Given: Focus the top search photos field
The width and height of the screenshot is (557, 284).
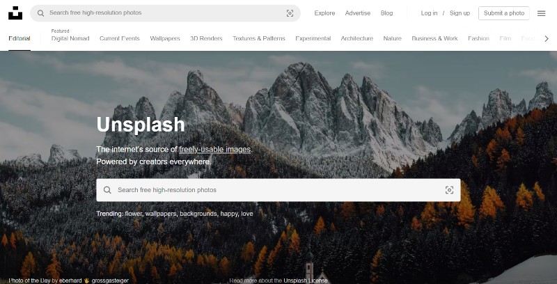Looking at the screenshot, I should 165,13.
